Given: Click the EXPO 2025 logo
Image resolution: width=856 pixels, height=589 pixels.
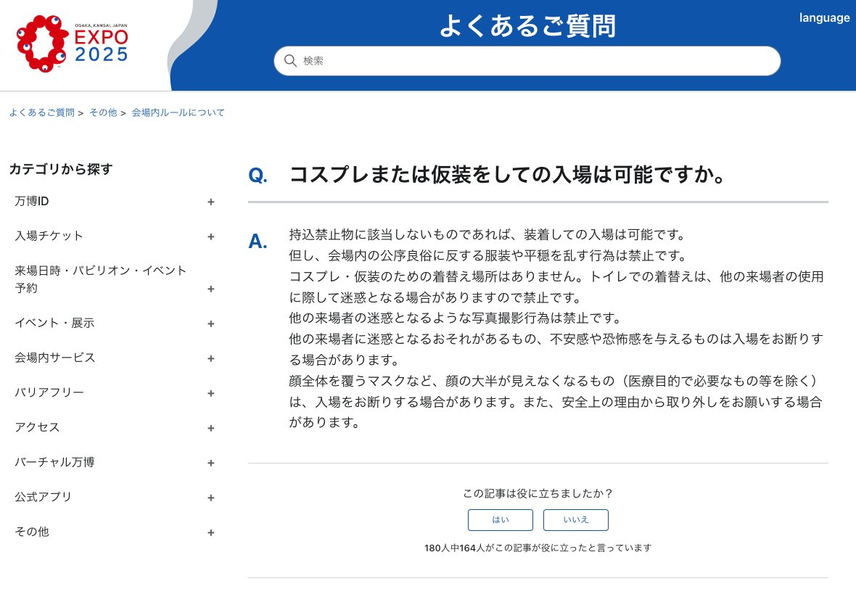Looking at the screenshot, I should (x=73, y=45).
